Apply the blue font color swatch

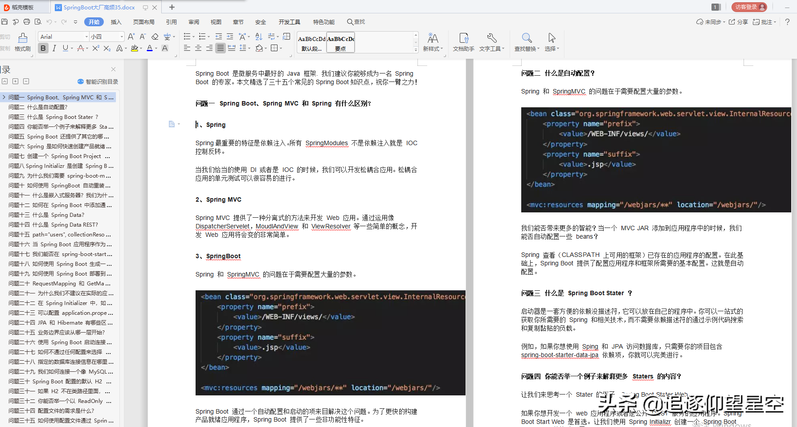(x=150, y=48)
